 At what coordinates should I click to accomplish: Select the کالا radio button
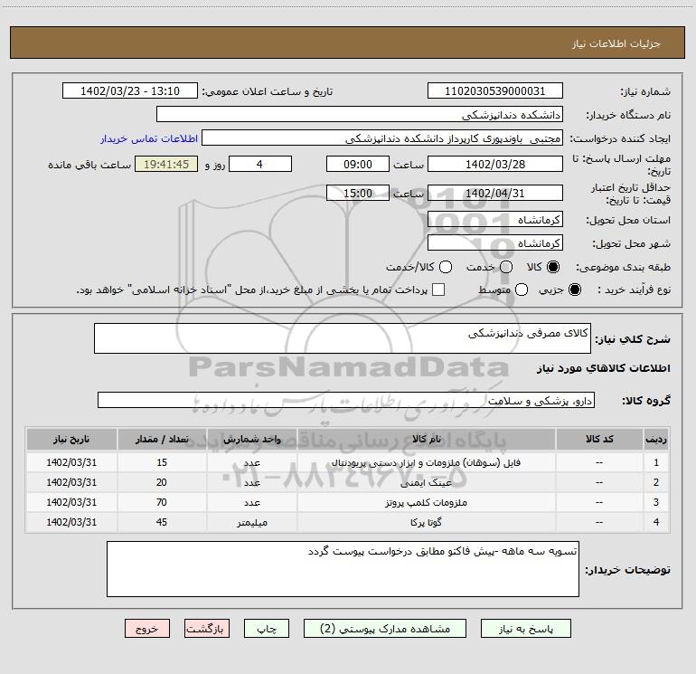point(553,267)
